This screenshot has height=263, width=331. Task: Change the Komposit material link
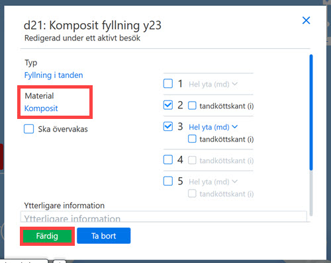pos(41,108)
